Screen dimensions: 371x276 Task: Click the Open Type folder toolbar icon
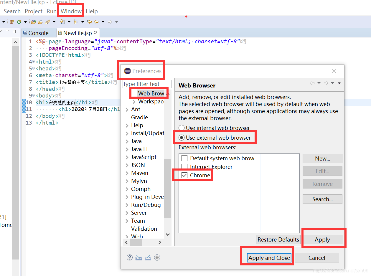(x=34, y=22)
